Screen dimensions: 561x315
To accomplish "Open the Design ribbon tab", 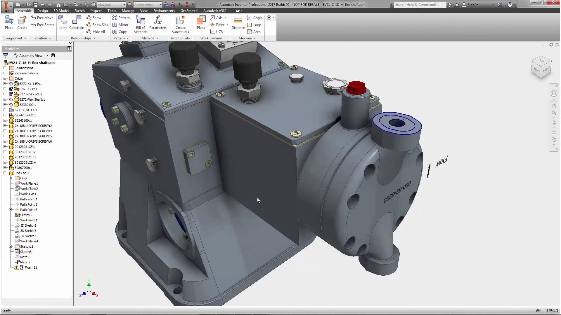I will coord(42,10).
